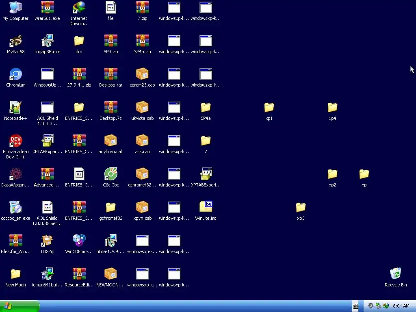Open the Windows Start menu

tap(19, 306)
